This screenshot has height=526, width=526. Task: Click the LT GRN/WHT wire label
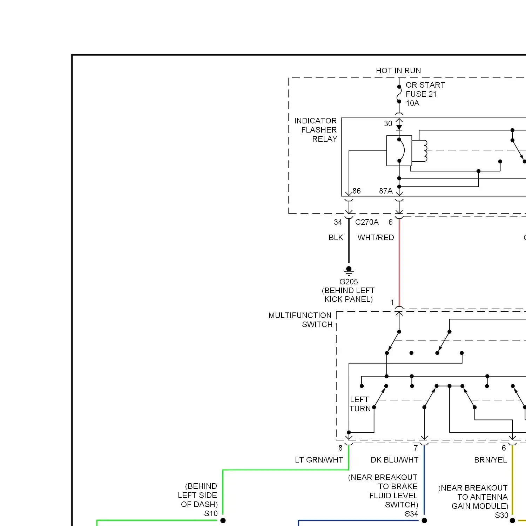[x=319, y=460]
